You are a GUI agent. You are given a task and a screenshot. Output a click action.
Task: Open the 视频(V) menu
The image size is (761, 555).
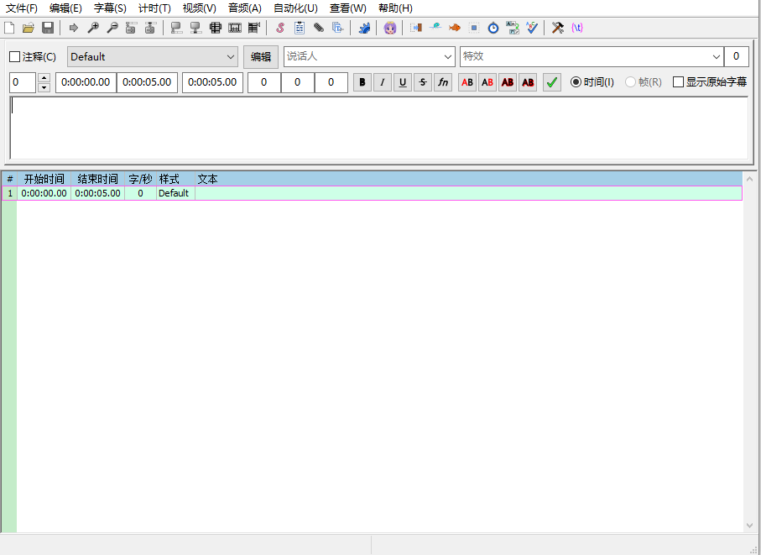tap(200, 8)
